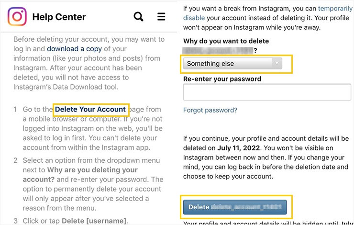This screenshot has height=225, width=354.
Task: Focus the Re-enter your password field
Action: (x=267, y=92)
